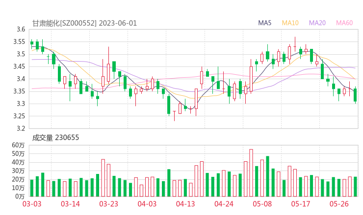
Task: Click the 03-14 date label
Action: [x=70, y=204]
